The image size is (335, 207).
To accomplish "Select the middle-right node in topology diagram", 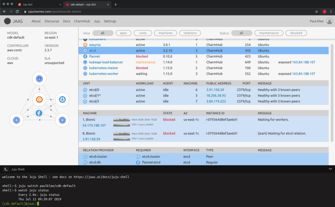I will click(x=62, y=99).
